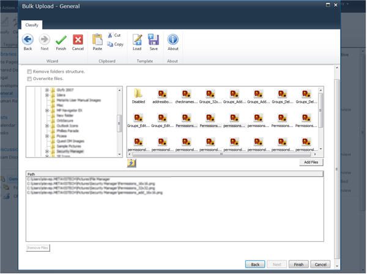Expand the Security Manager folder node
Image resolution: width=367 pixels, height=278 pixels.
pos(47,152)
